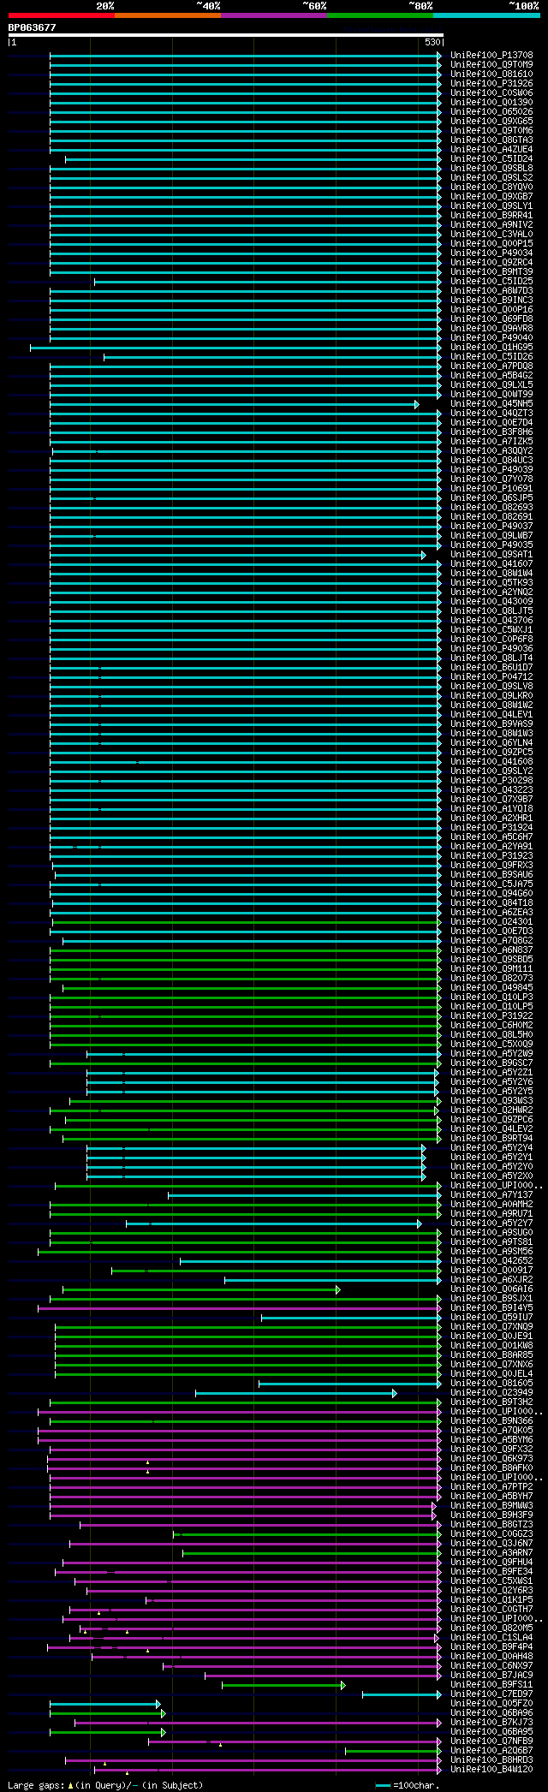Click hit label UniRef100_O82073
548x1792 pixels.
point(491,979)
